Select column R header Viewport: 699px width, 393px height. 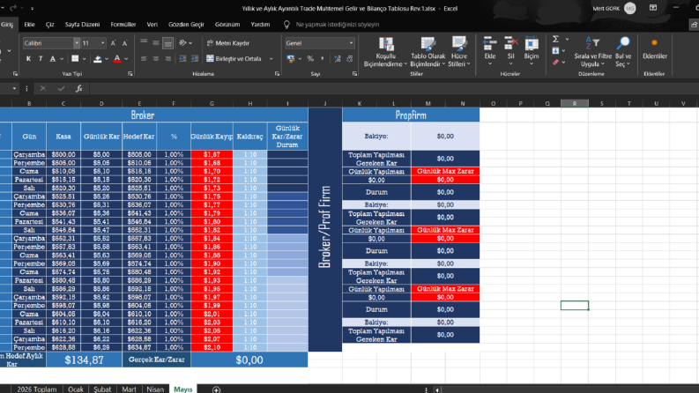click(575, 103)
